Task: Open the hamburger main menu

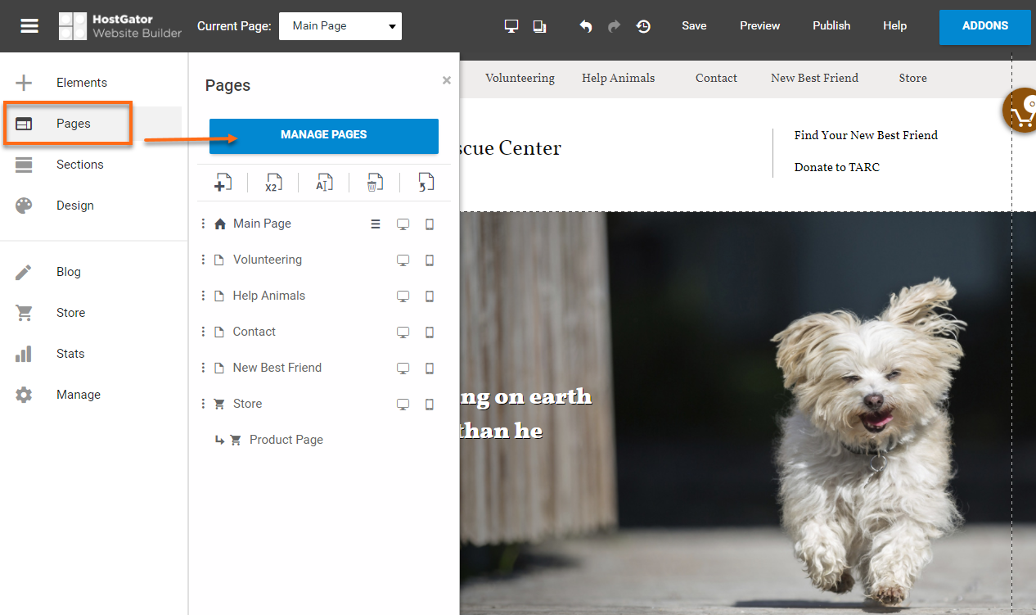Action: click(x=29, y=26)
